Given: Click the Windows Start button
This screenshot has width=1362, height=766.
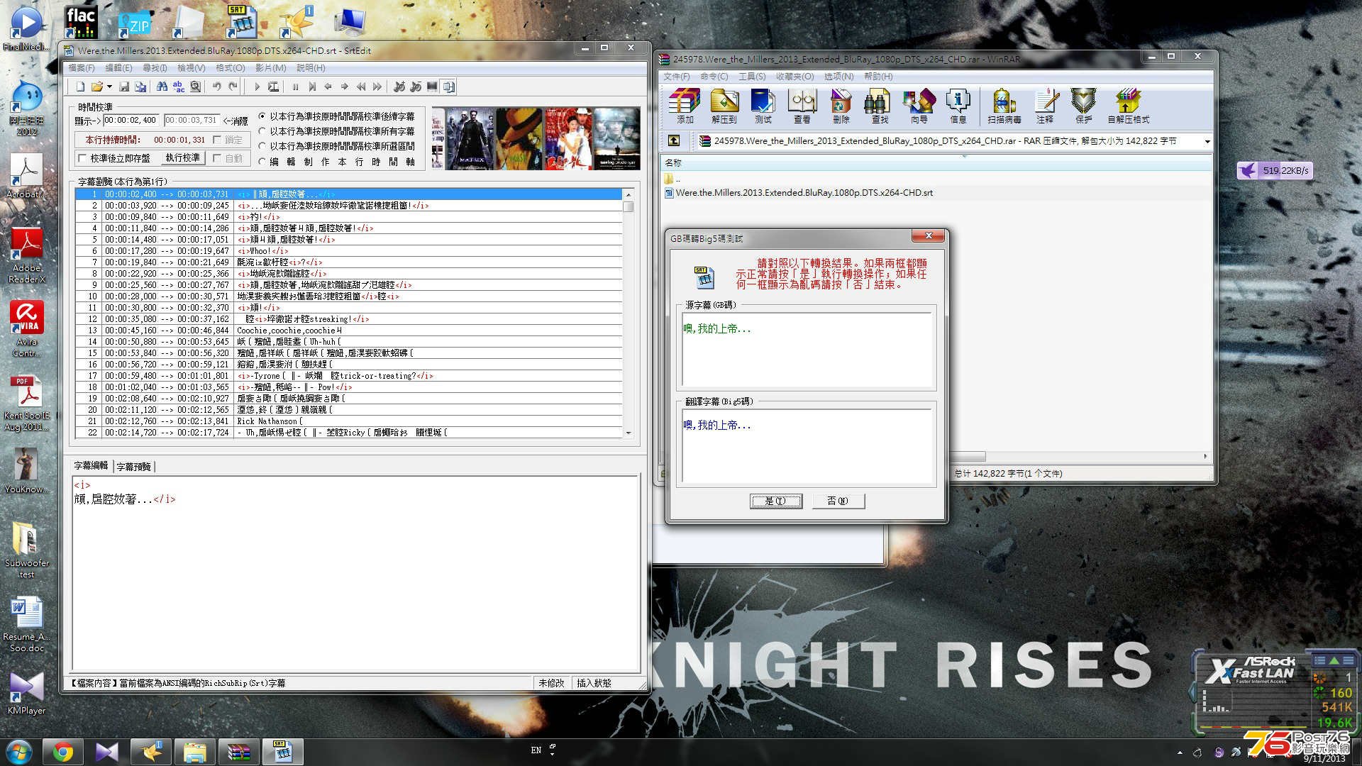Looking at the screenshot, I should point(19,752).
